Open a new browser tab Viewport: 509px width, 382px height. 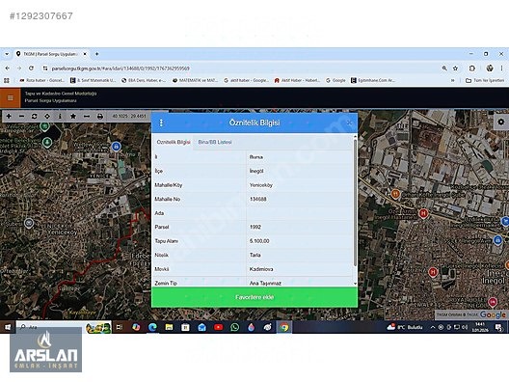(x=96, y=54)
